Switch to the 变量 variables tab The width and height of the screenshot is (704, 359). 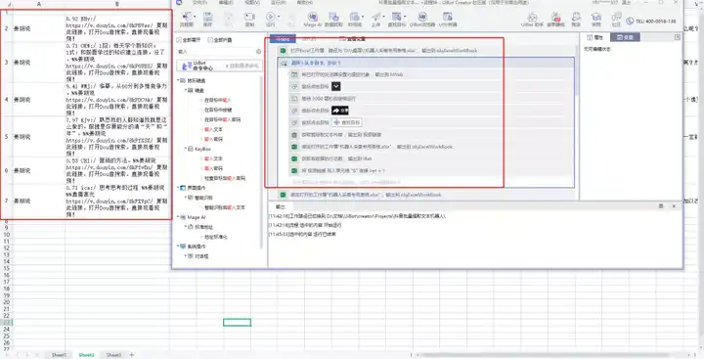pos(625,37)
